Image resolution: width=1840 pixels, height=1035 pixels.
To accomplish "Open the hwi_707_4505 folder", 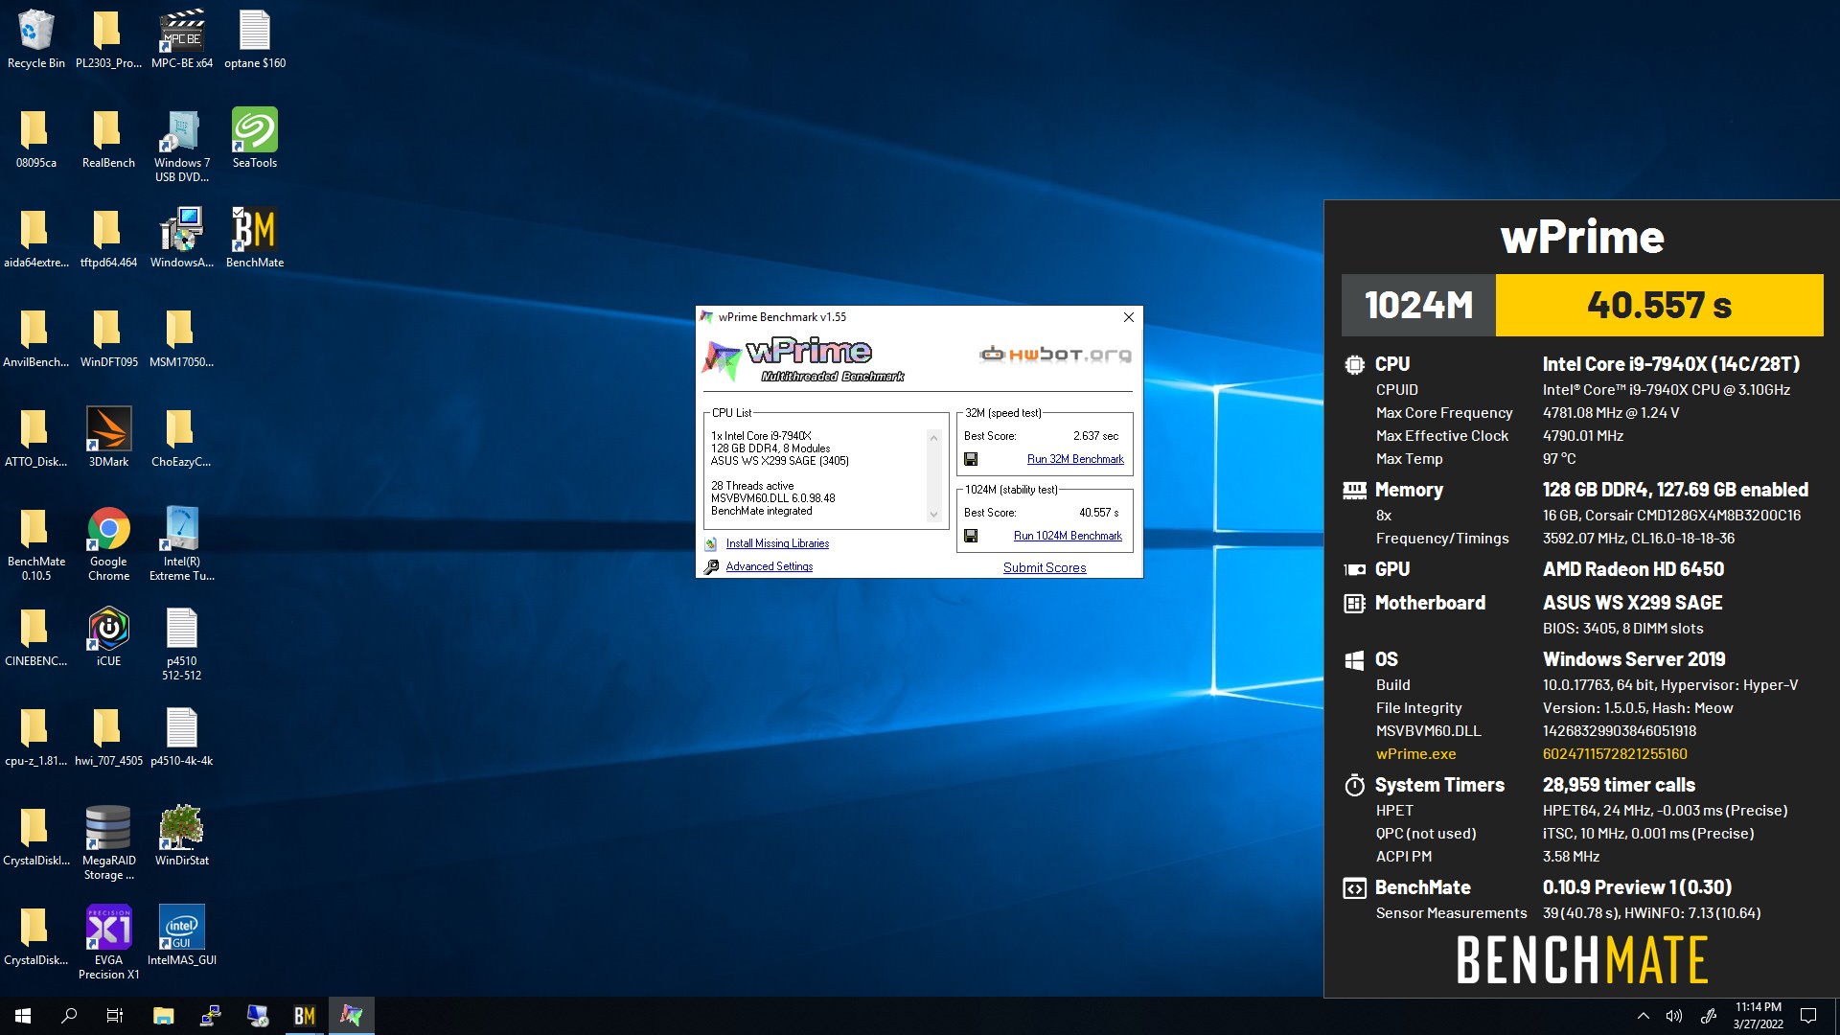I will (x=109, y=737).
